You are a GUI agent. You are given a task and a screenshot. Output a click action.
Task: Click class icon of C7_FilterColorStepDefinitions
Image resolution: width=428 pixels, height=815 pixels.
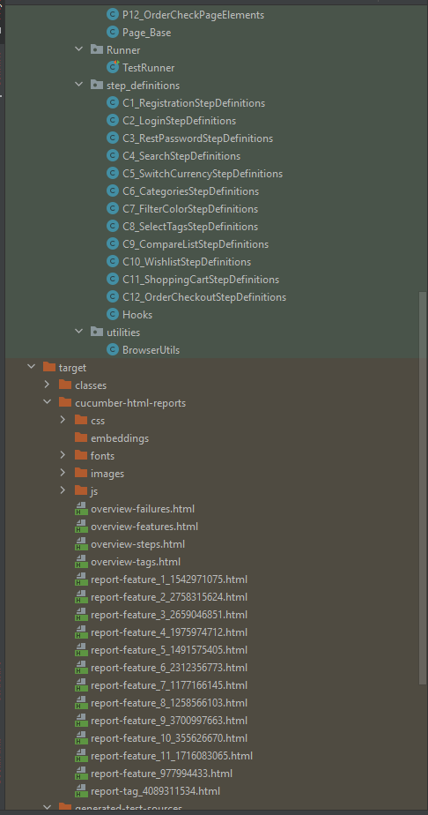(112, 209)
